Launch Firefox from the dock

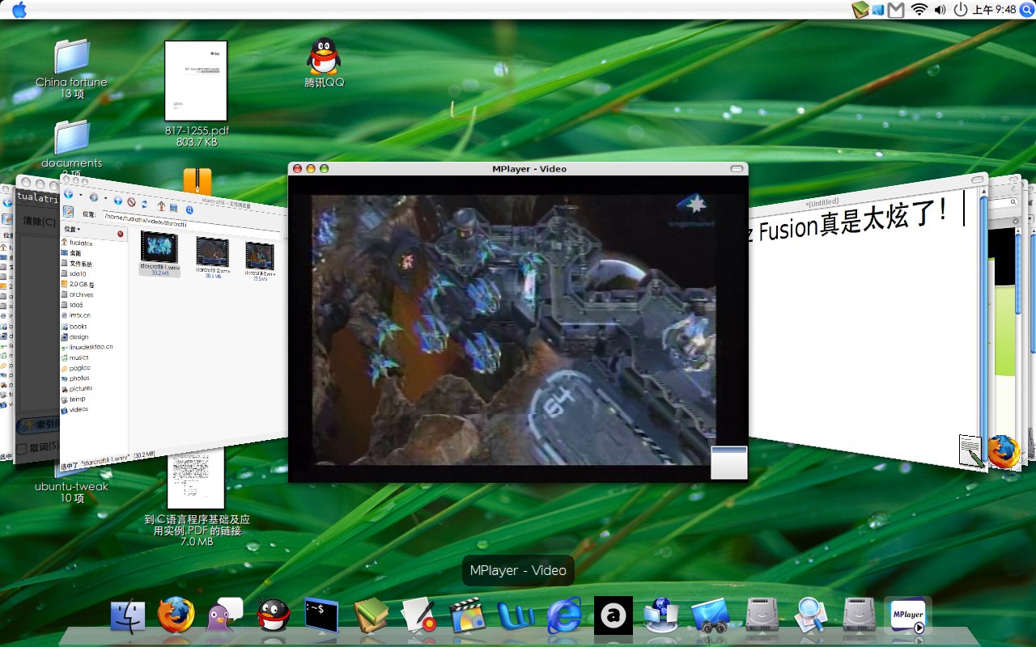pos(176,615)
